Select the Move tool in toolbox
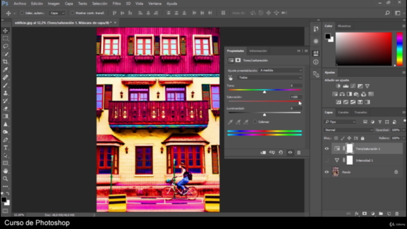This screenshot has width=407, height=229. (6, 31)
